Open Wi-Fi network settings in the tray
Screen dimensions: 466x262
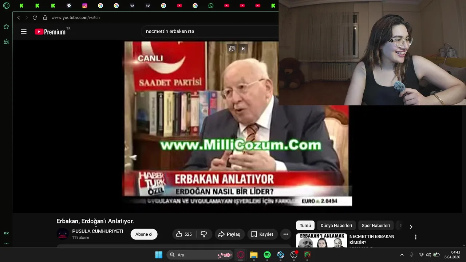pyautogui.click(x=421, y=255)
